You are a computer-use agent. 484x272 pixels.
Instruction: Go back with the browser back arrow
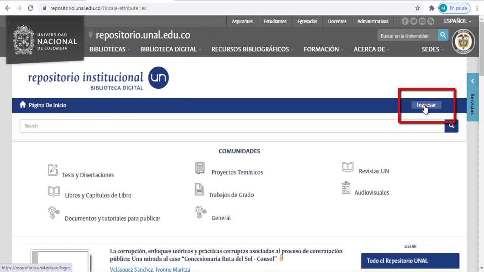pos(8,8)
